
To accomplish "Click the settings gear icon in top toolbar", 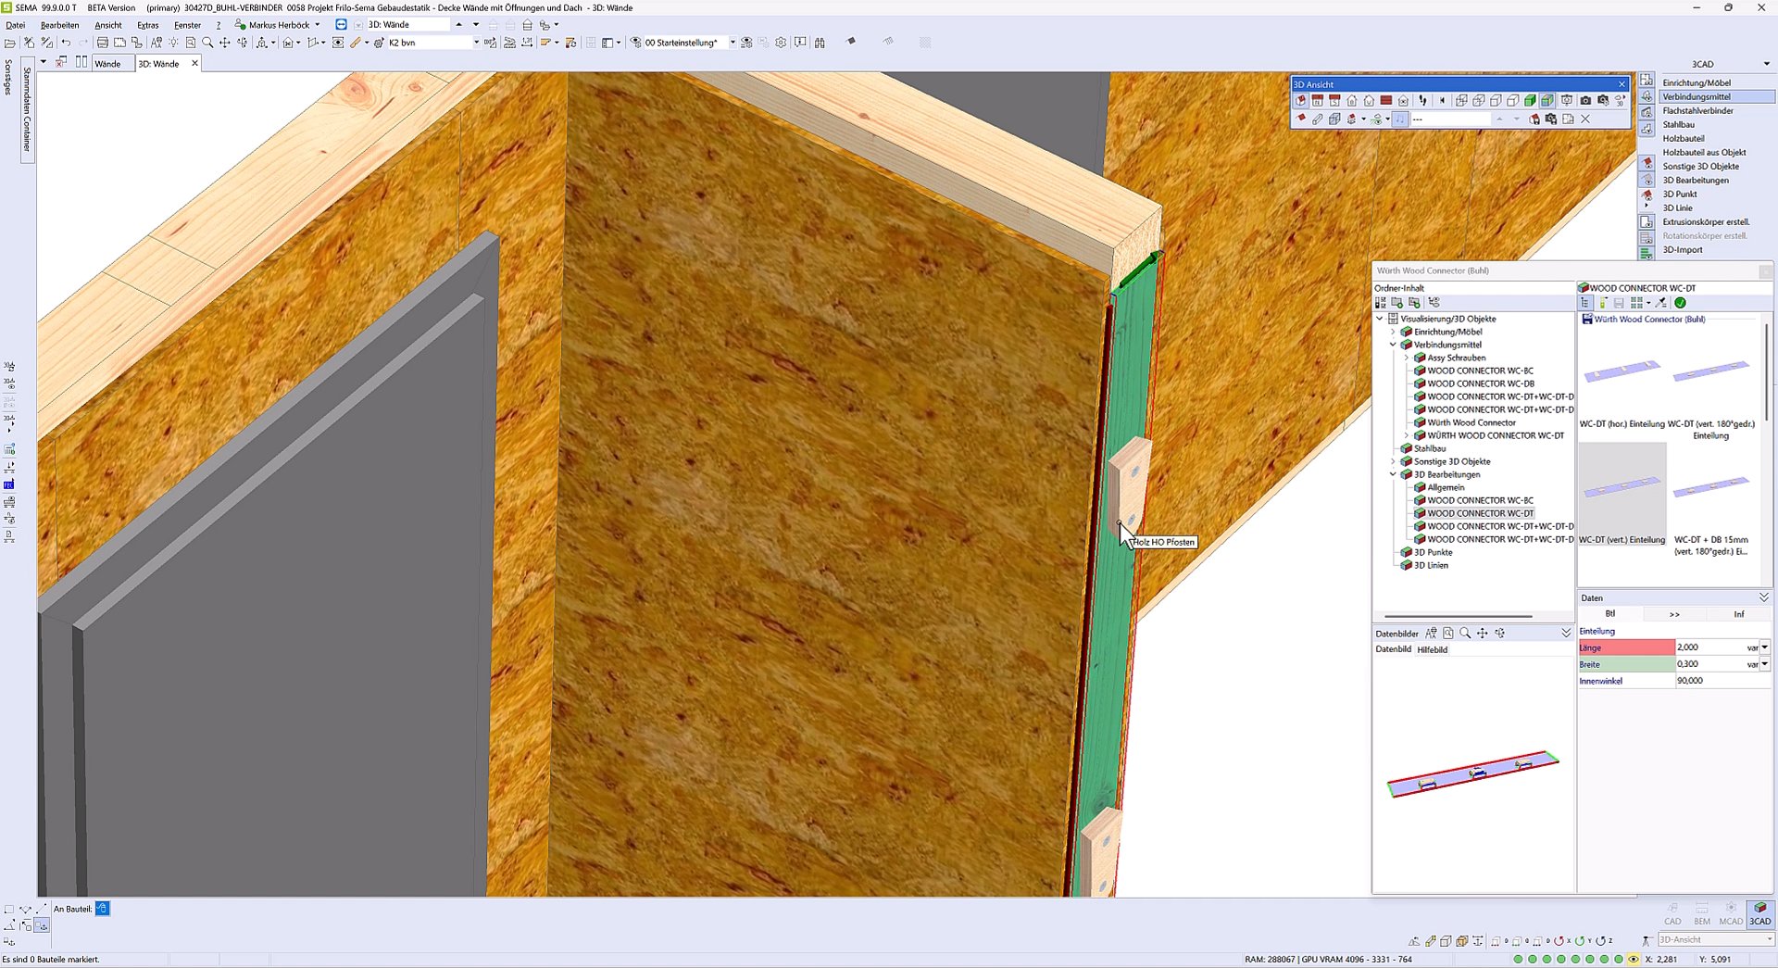I will (781, 43).
